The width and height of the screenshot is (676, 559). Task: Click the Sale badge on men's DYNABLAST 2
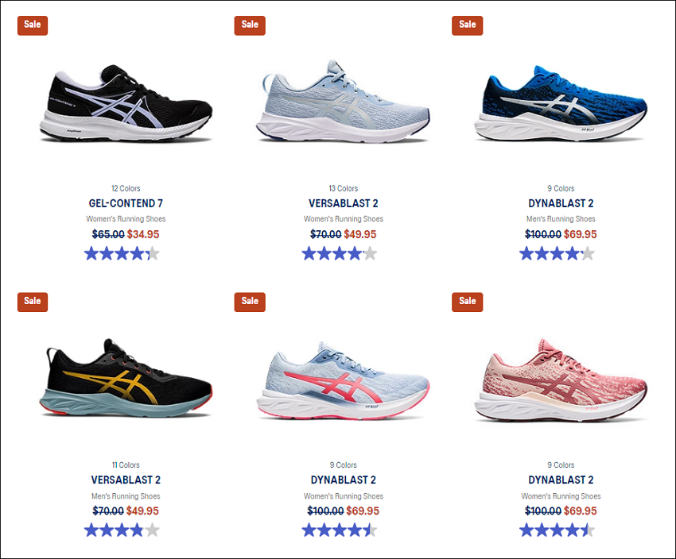click(x=468, y=25)
